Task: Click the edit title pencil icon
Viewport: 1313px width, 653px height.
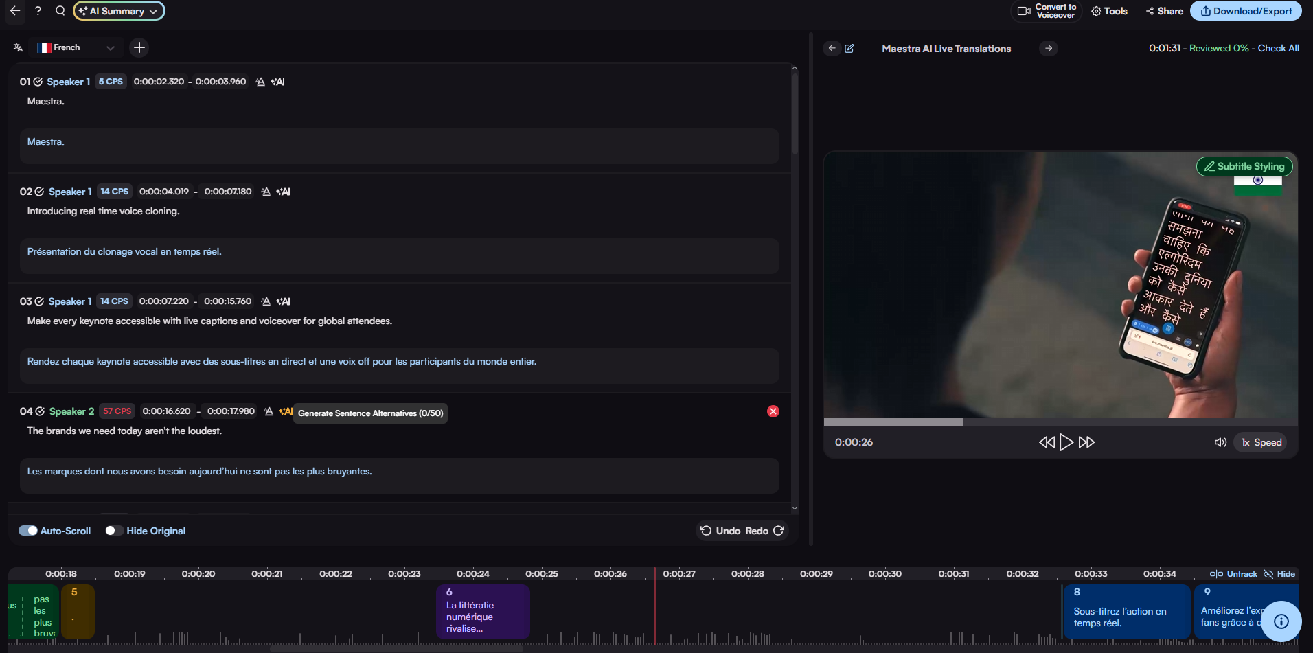Action: 849,49
